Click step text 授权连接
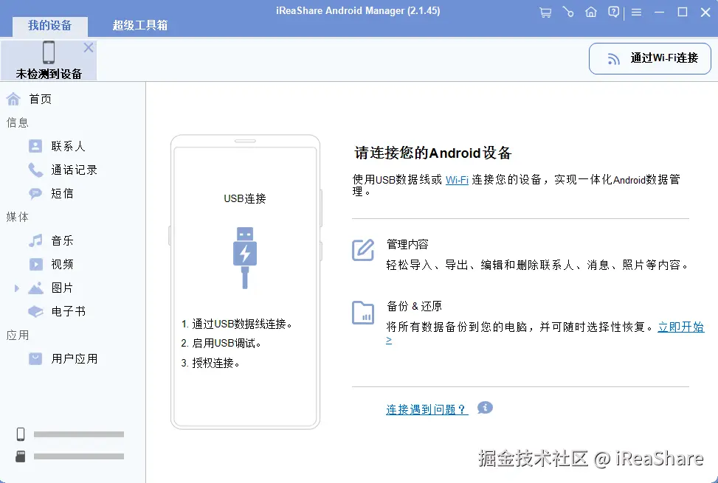Image resolution: width=718 pixels, height=483 pixels. tap(215, 363)
